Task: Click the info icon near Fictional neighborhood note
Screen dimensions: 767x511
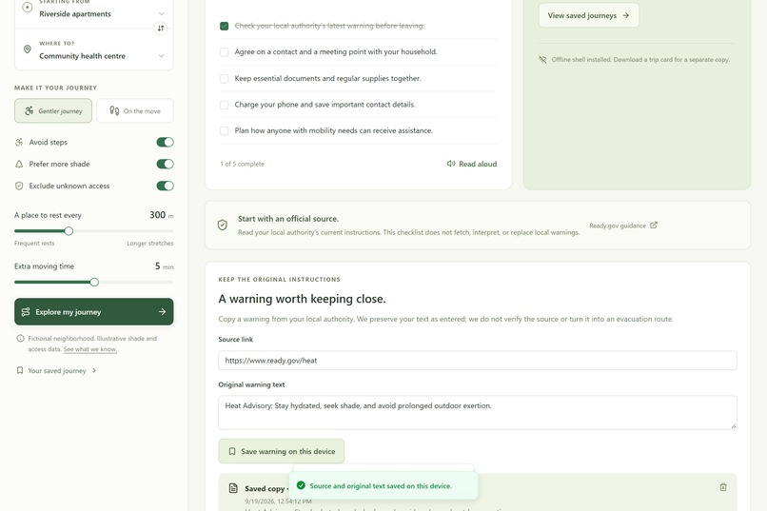Action: point(20,339)
